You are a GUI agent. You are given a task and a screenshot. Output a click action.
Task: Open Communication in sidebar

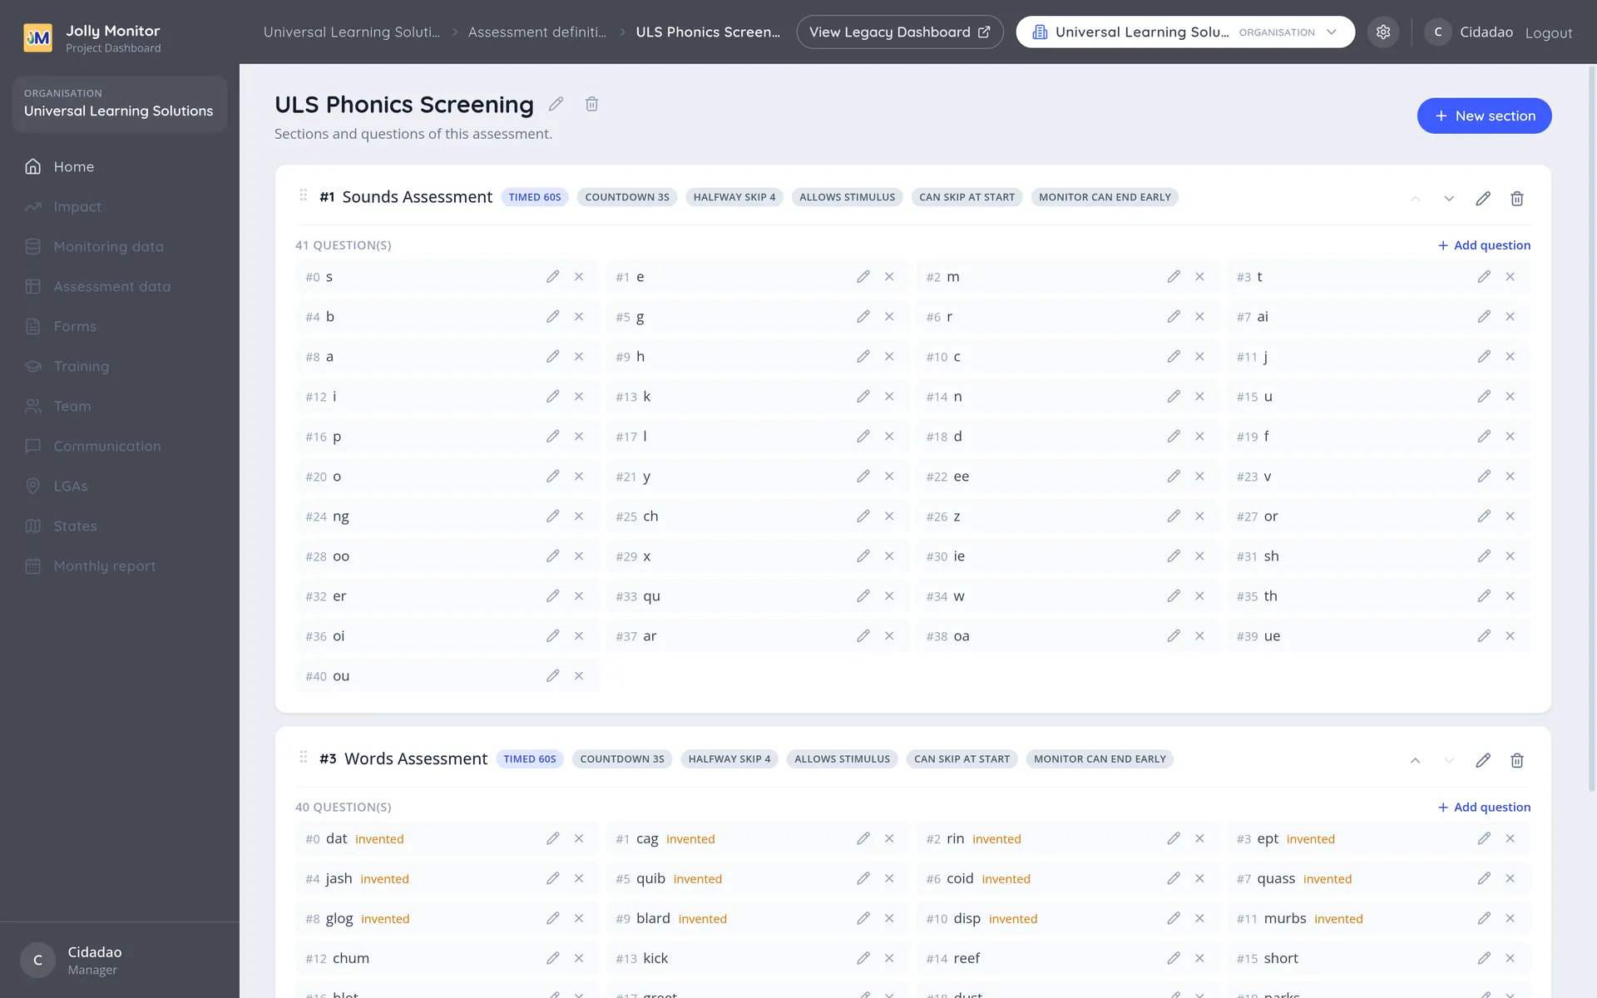(120, 446)
